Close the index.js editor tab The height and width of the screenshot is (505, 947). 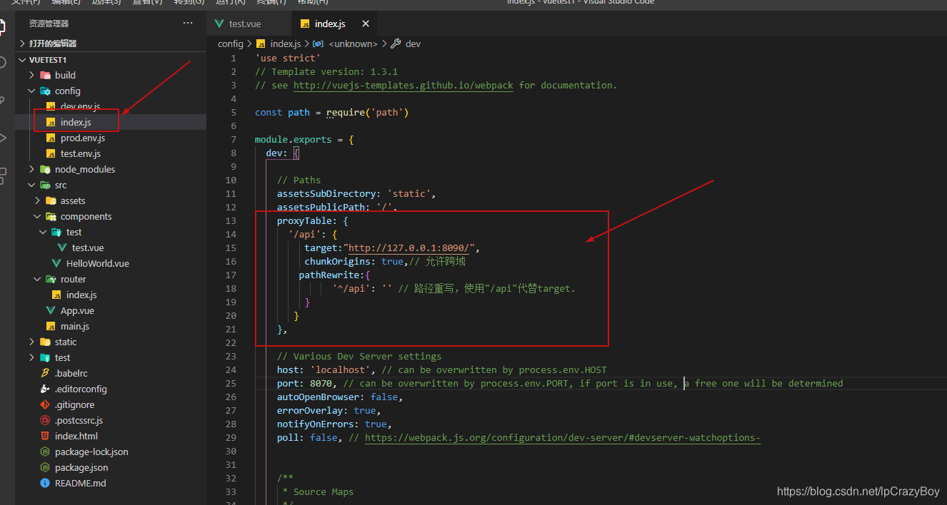366,24
